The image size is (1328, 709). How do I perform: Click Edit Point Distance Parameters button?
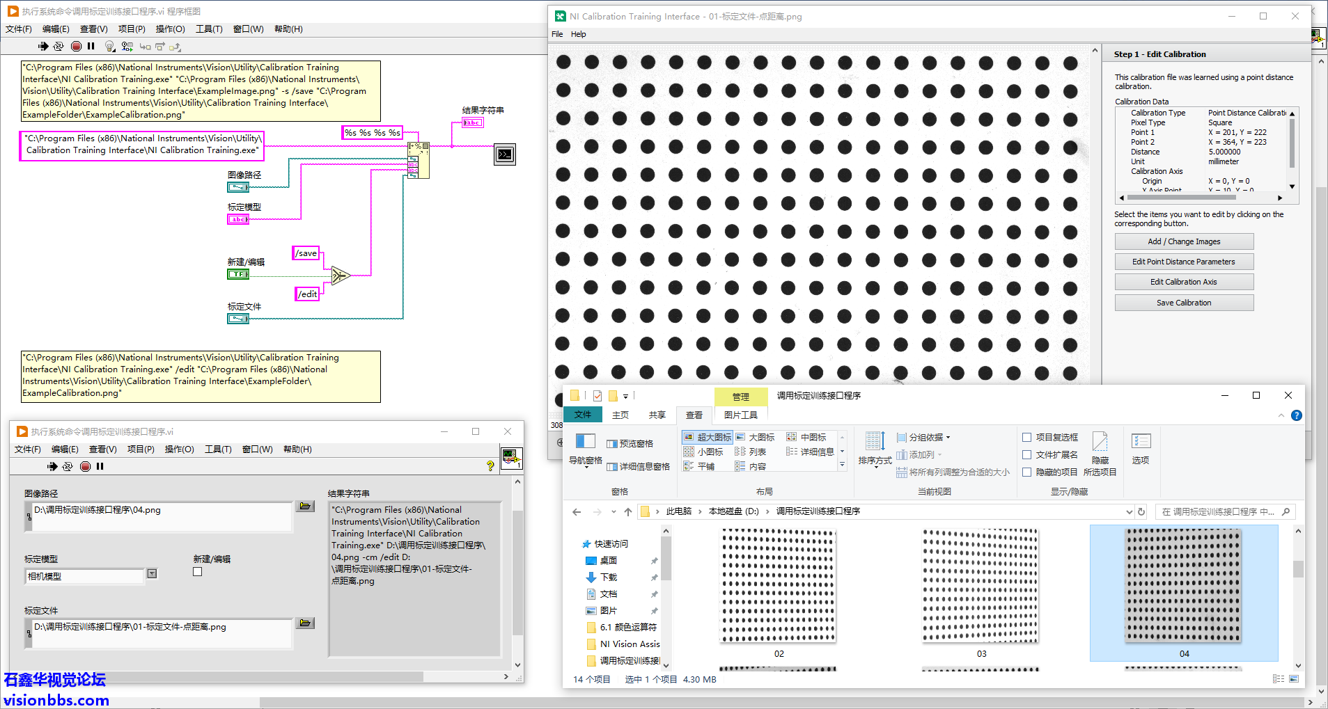coord(1184,262)
